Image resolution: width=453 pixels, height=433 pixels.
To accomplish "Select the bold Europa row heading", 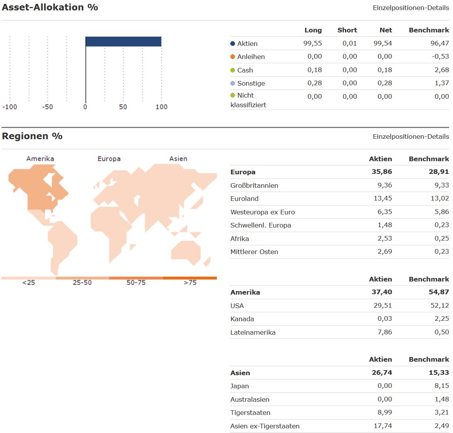I will coord(243,172).
